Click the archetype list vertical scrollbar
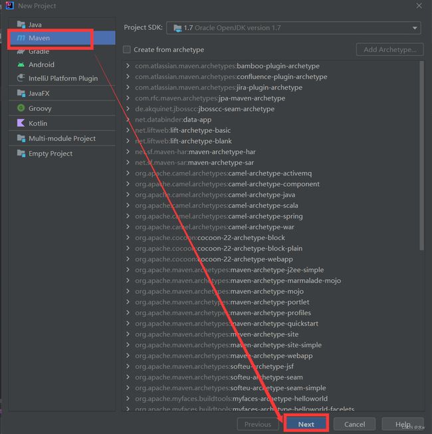This screenshot has height=434, width=432. [421, 156]
